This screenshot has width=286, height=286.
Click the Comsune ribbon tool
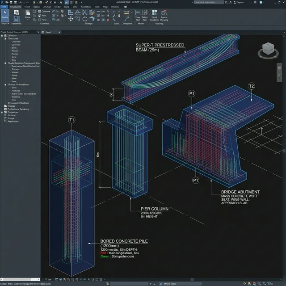[44, 11]
